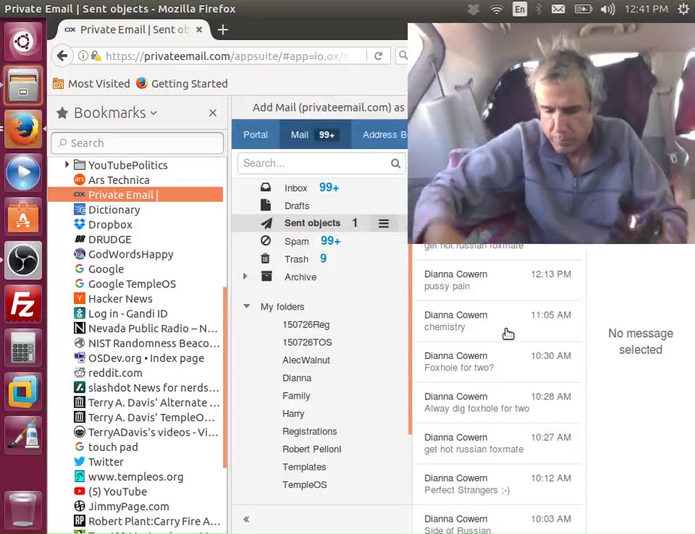This screenshot has width=695, height=534.
Task: Close the Private Email tab
Action: (199, 30)
